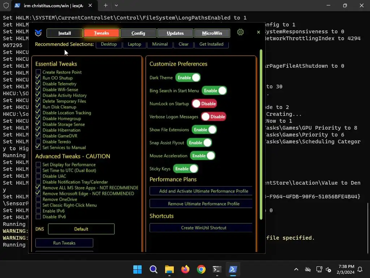Open the notification bell icon
The width and height of the screenshot is (370, 278).
360,269
